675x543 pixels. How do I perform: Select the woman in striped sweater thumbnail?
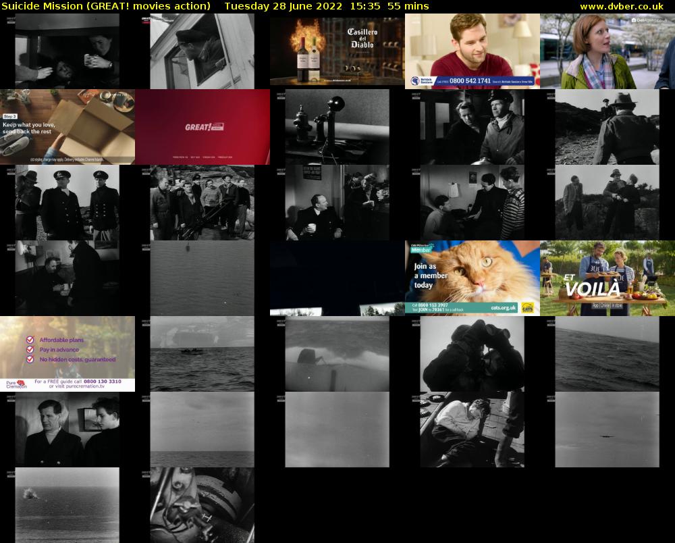coord(473,203)
